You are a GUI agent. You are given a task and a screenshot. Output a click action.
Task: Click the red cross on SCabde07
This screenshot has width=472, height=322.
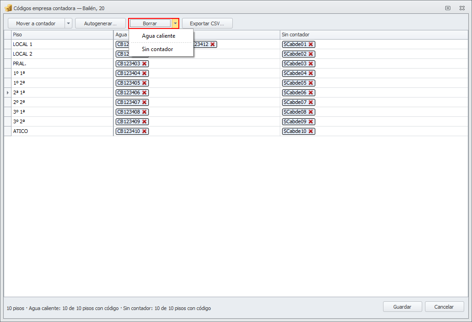coord(311,102)
